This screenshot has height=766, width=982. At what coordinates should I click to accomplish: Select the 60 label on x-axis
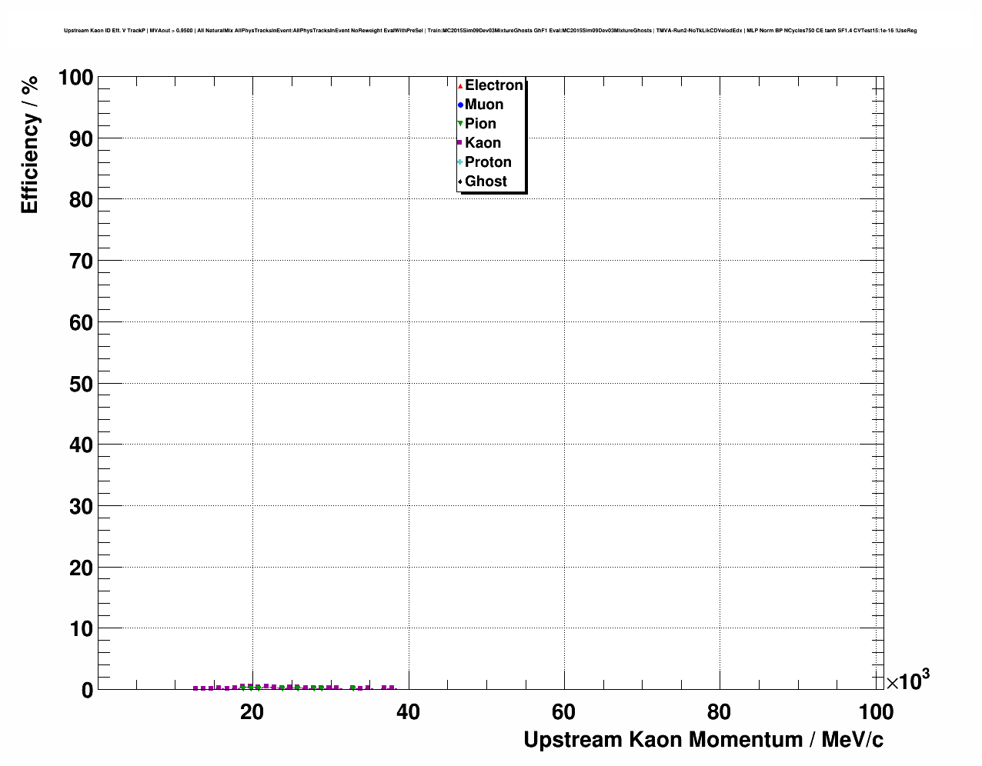[563, 712]
